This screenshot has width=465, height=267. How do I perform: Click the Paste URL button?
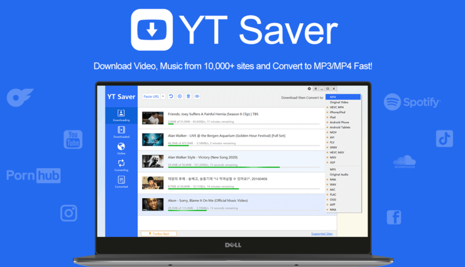click(151, 97)
